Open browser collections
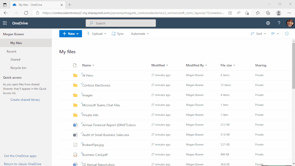295x166 pixels. 268,13
